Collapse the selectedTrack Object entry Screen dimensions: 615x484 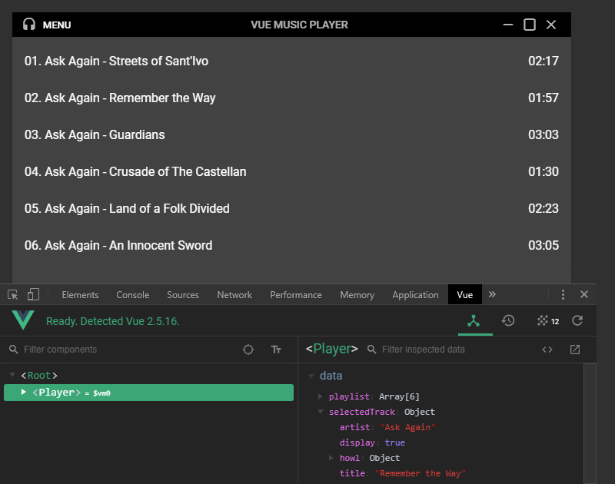point(321,412)
